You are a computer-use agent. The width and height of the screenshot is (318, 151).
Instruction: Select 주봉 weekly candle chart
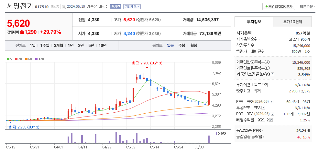[182, 45]
